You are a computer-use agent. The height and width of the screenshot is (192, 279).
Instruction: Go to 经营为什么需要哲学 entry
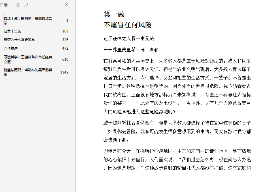click(x=19, y=40)
